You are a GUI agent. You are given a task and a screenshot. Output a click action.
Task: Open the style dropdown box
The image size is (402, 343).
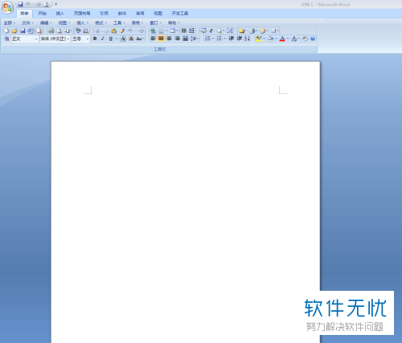(25, 39)
